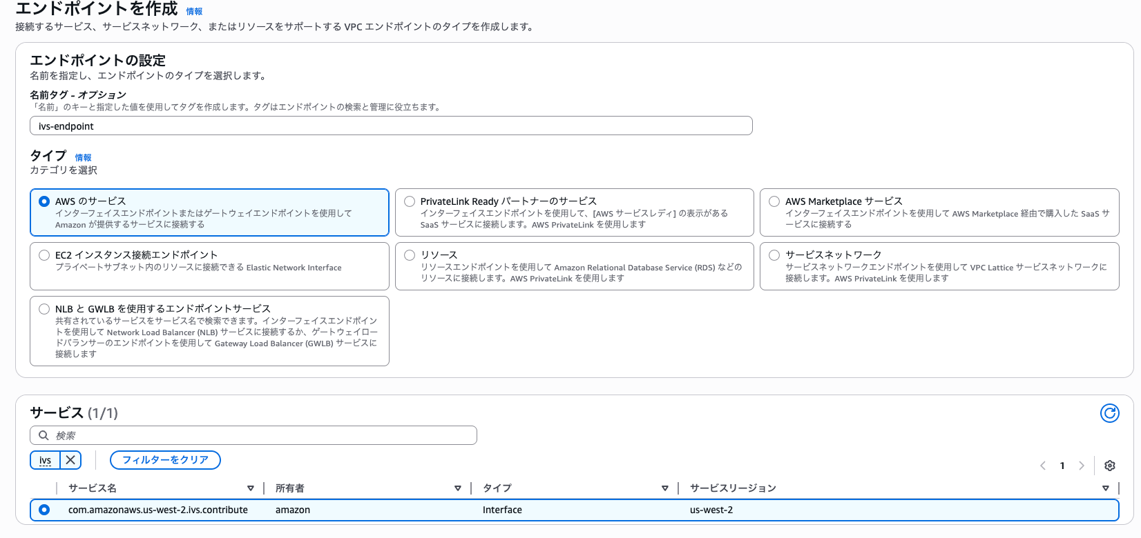Sort by サービス名 column arrow
Image resolution: width=1141 pixels, height=538 pixels.
click(x=251, y=488)
